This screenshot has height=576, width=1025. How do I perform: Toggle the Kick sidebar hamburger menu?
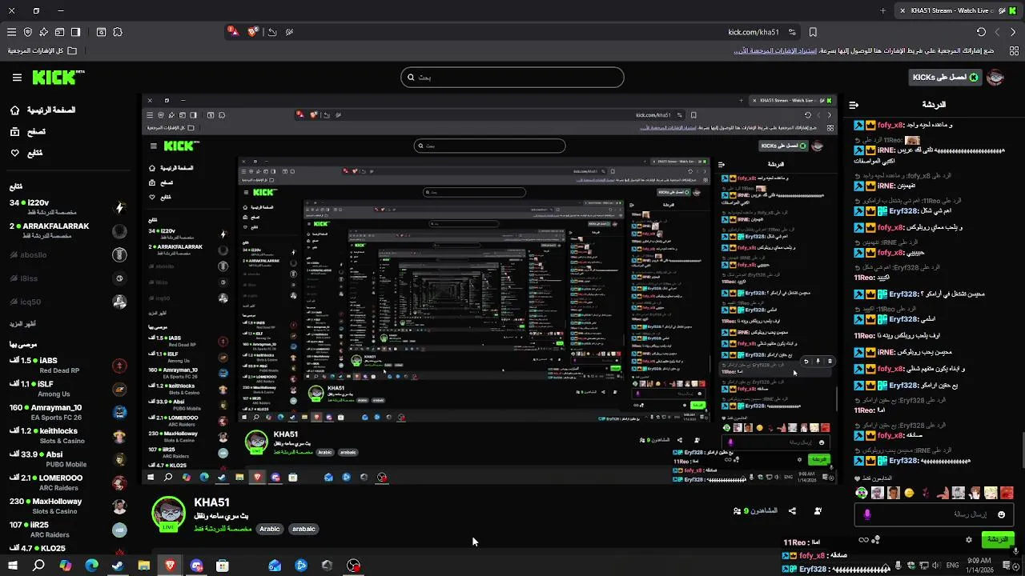tap(17, 78)
